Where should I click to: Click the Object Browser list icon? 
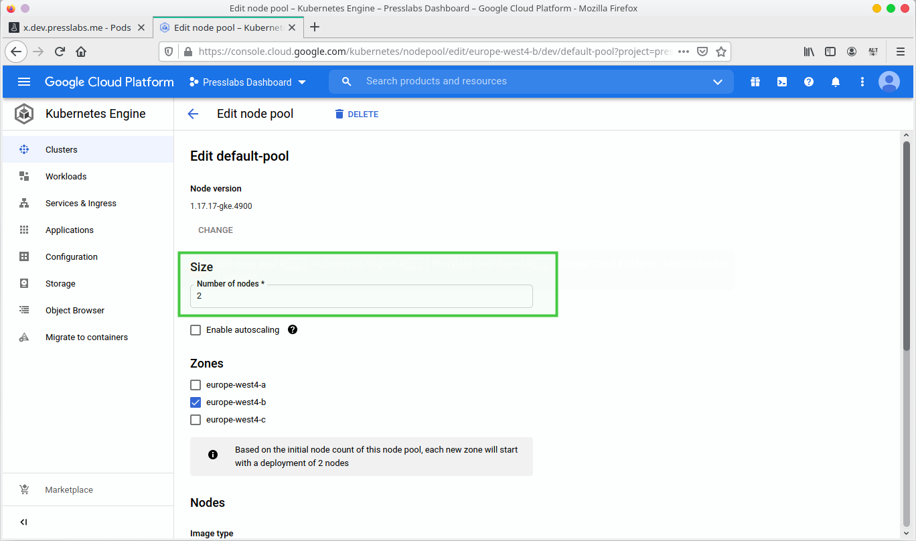click(24, 310)
